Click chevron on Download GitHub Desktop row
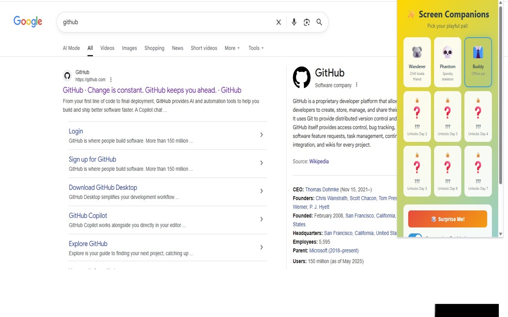 coord(262,191)
